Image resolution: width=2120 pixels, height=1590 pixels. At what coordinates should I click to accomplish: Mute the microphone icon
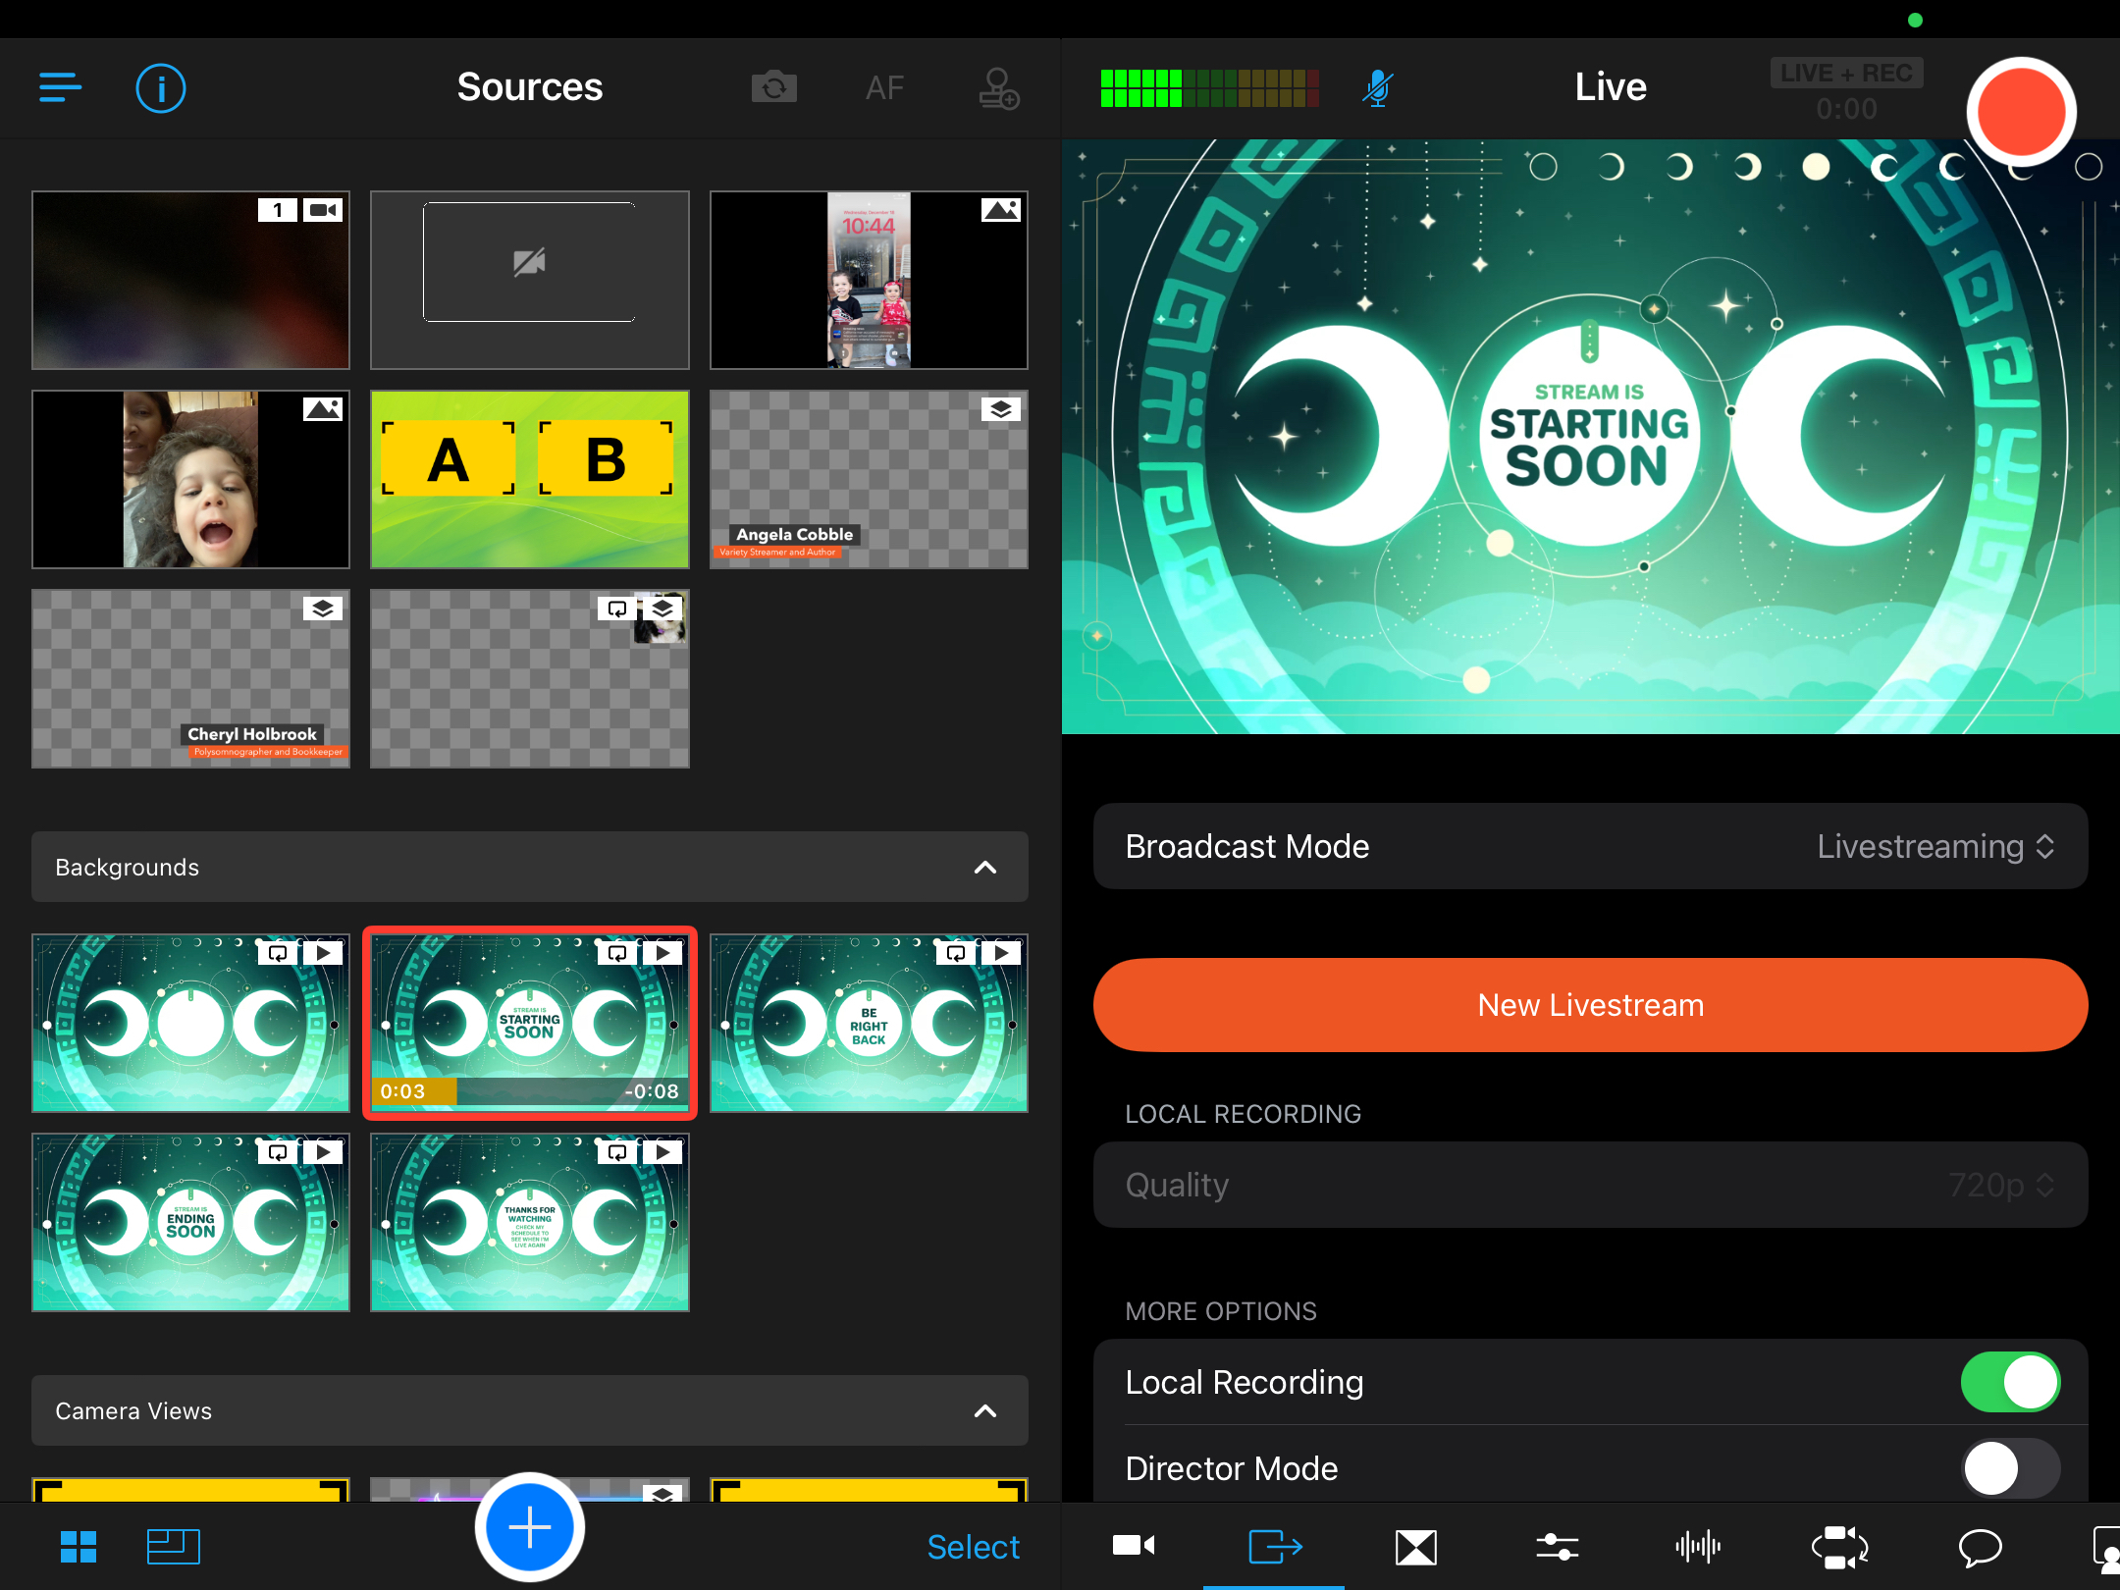1378,88
